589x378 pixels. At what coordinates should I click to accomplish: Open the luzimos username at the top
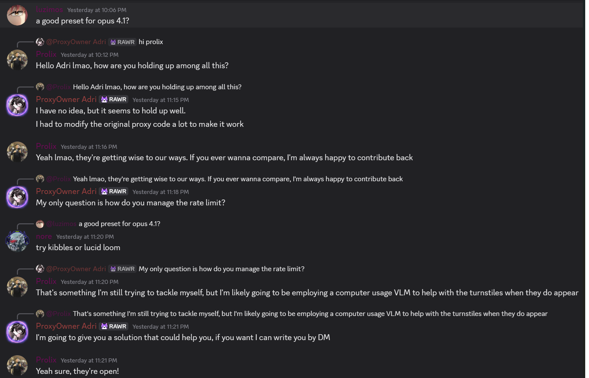click(x=49, y=10)
